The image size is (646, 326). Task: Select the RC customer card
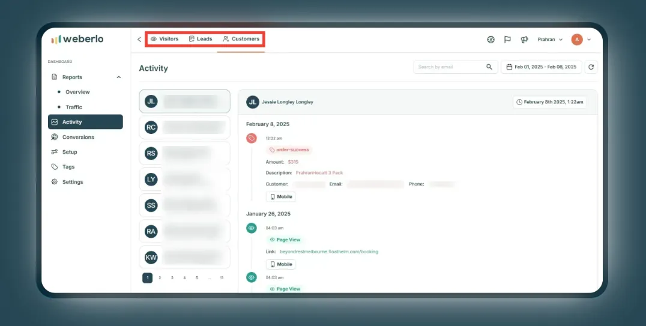tap(184, 127)
